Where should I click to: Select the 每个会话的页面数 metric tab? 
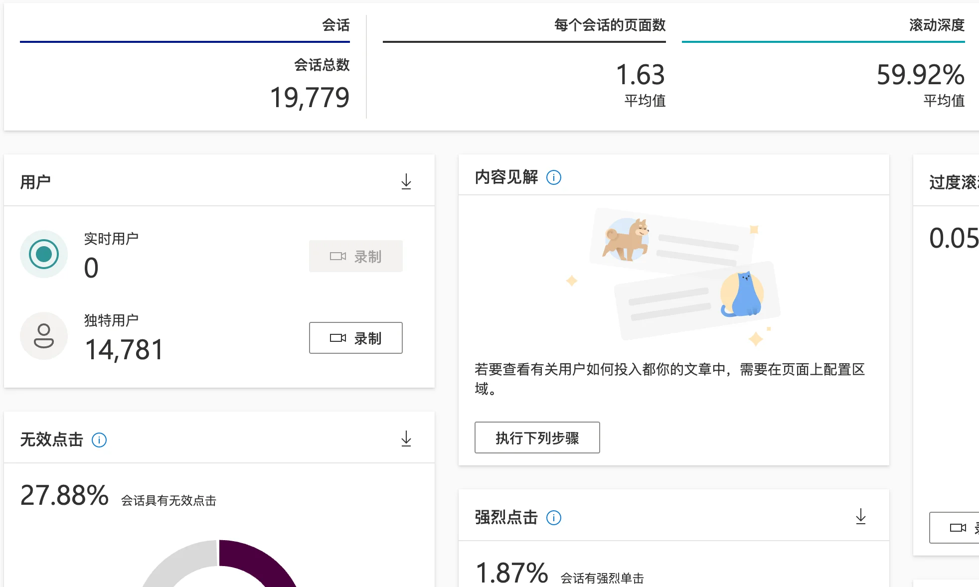tap(610, 25)
